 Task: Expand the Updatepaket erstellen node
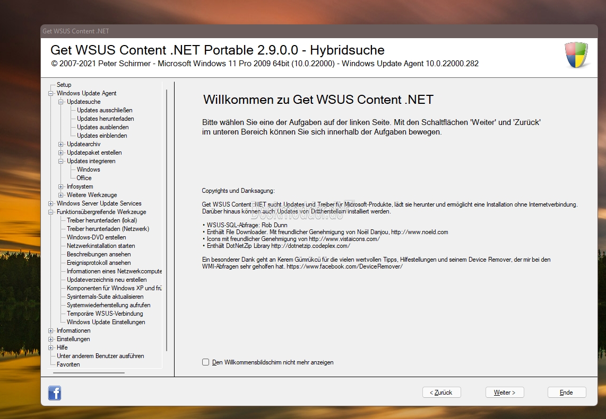point(60,153)
